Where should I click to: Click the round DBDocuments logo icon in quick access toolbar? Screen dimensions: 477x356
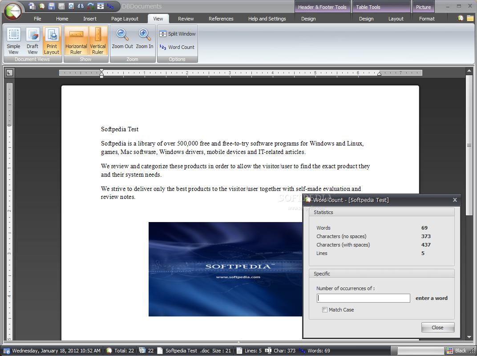click(x=42, y=6)
